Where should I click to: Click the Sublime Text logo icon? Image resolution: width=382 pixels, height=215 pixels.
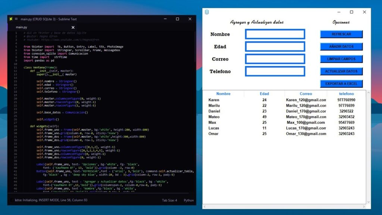[11, 19]
